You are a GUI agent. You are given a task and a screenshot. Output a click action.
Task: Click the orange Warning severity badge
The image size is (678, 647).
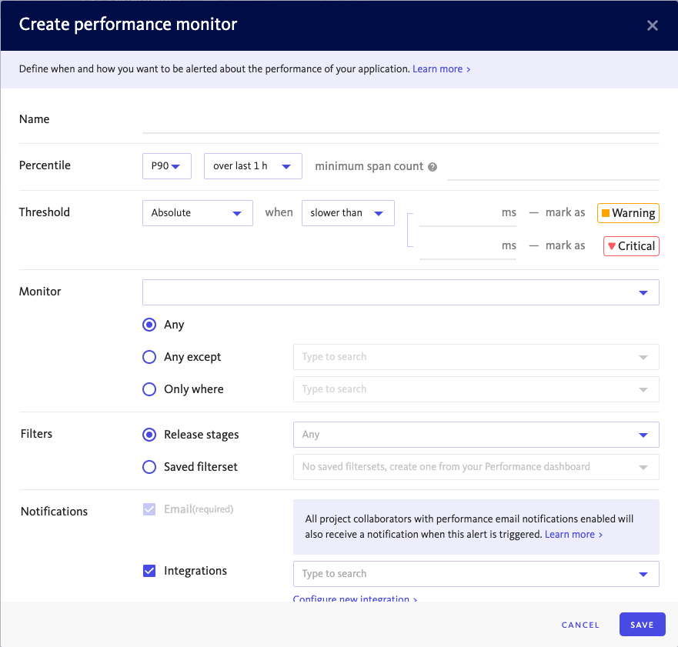(x=628, y=213)
